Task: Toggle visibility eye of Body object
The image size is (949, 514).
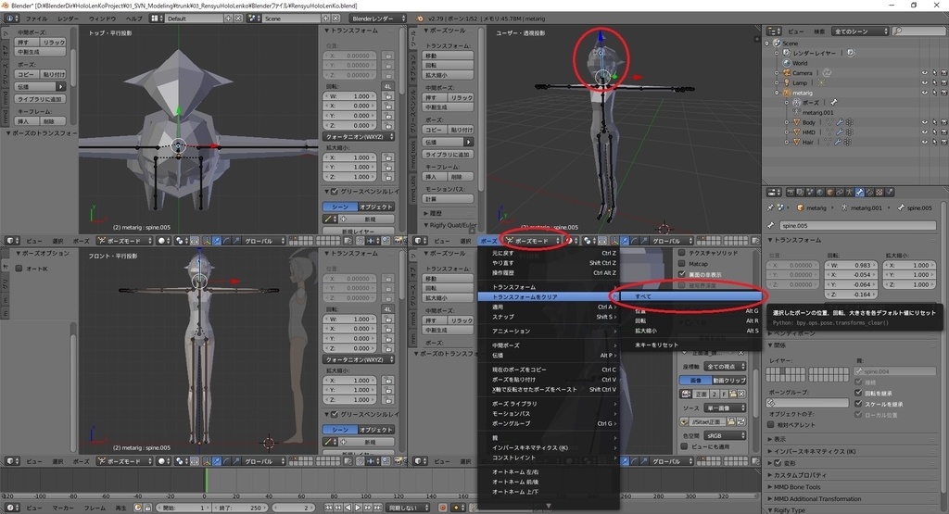Action: (924, 122)
